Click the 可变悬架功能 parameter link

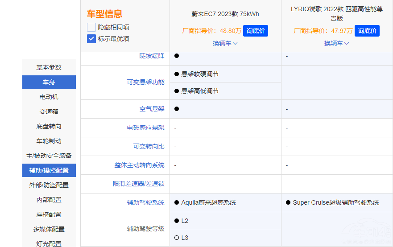(x=145, y=82)
